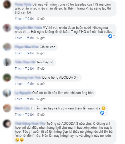Image resolution: width=125 pixels, height=144 pixels.
Task: Open avatar of the 'MV thì vui' commenter
Action: coord(7,28)
